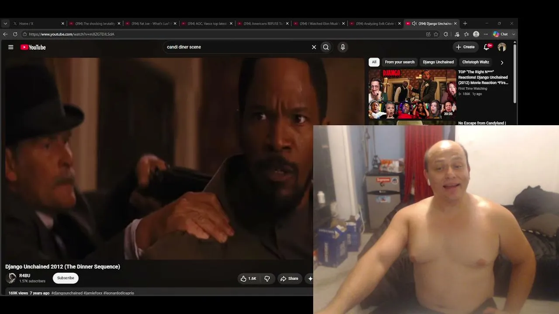Open browser Settings and more menu
Image resolution: width=559 pixels, height=314 pixels.
[486, 34]
